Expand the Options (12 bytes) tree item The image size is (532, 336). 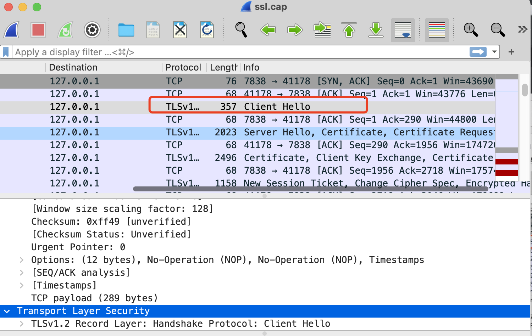22,260
